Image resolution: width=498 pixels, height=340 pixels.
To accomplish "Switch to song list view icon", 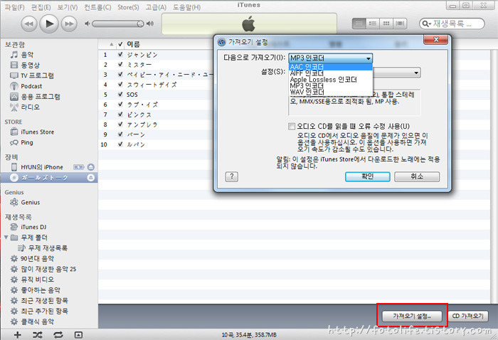I will 359,23.
